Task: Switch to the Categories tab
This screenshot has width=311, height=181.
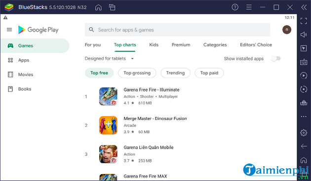Action: coord(215,45)
